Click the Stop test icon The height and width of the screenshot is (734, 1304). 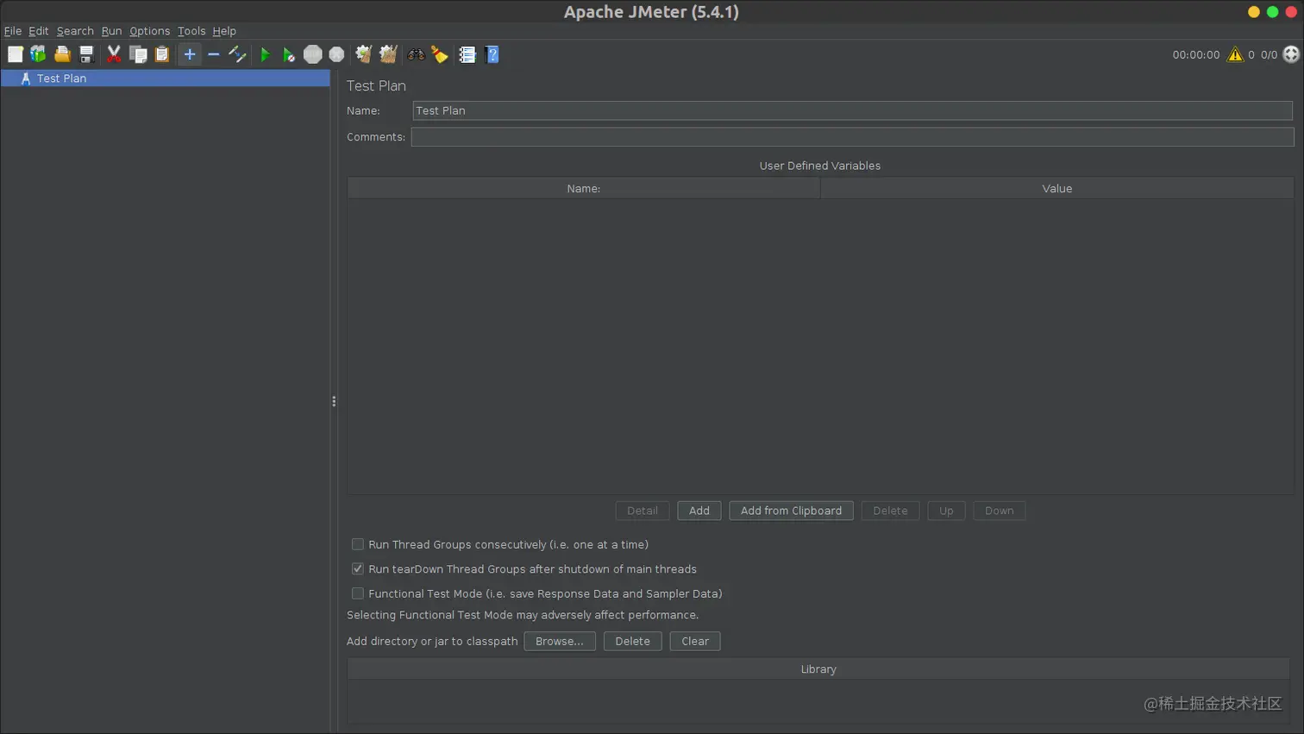313,54
